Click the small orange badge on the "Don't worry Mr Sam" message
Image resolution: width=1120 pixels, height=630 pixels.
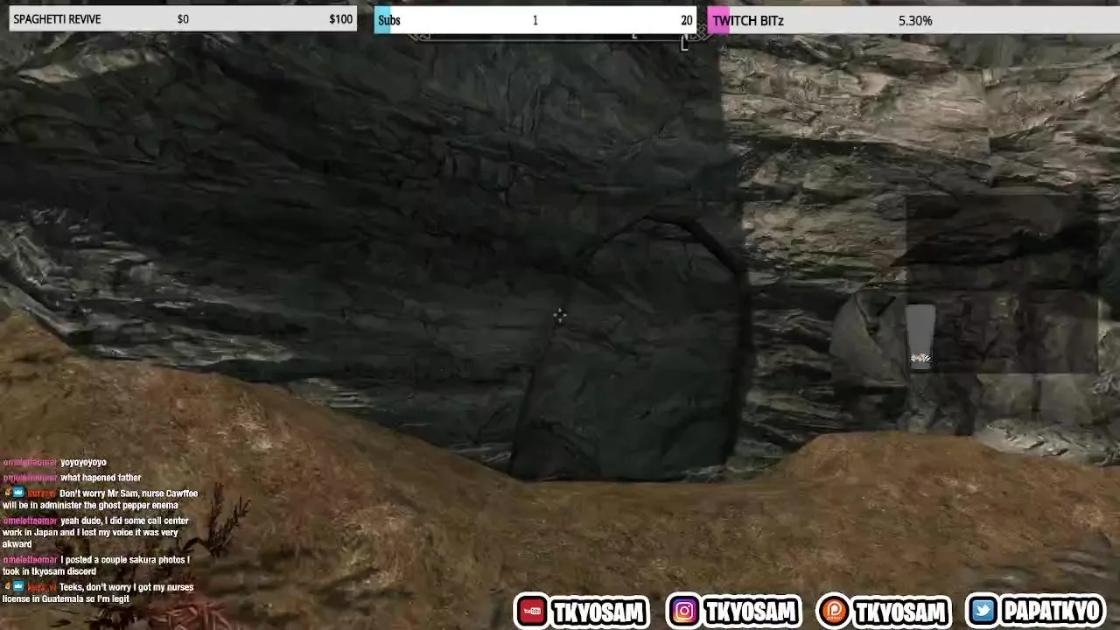point(8,493)
